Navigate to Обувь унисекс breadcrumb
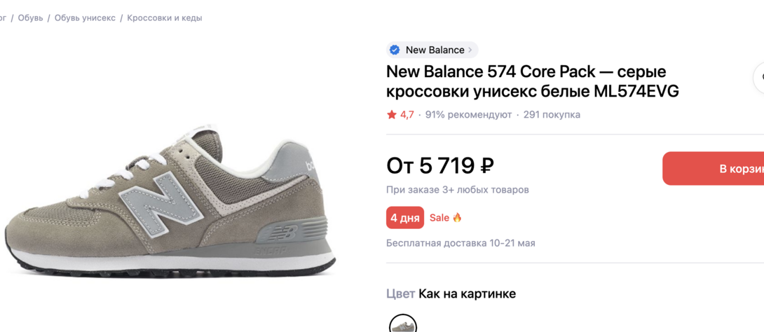 (x=85, y=18)
